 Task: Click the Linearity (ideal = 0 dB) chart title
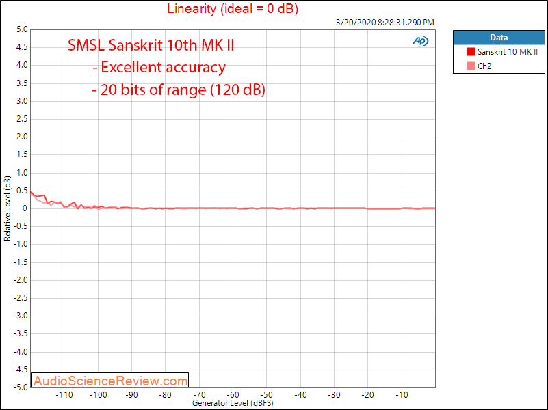[x=233, y=8]
